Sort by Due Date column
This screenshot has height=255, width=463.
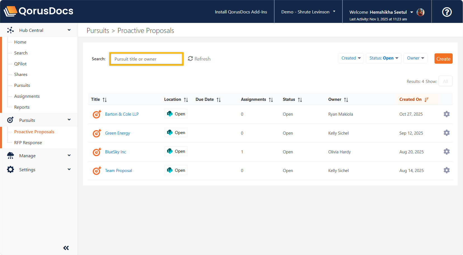219,100
